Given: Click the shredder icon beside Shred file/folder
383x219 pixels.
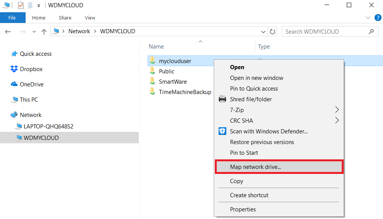Looking at the screenshot, I should tap(222, 99).
